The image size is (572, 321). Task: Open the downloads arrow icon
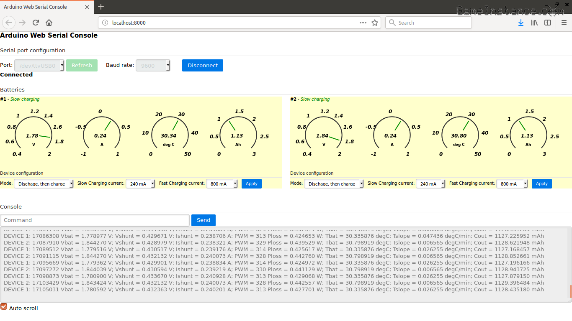coord(521,23)
